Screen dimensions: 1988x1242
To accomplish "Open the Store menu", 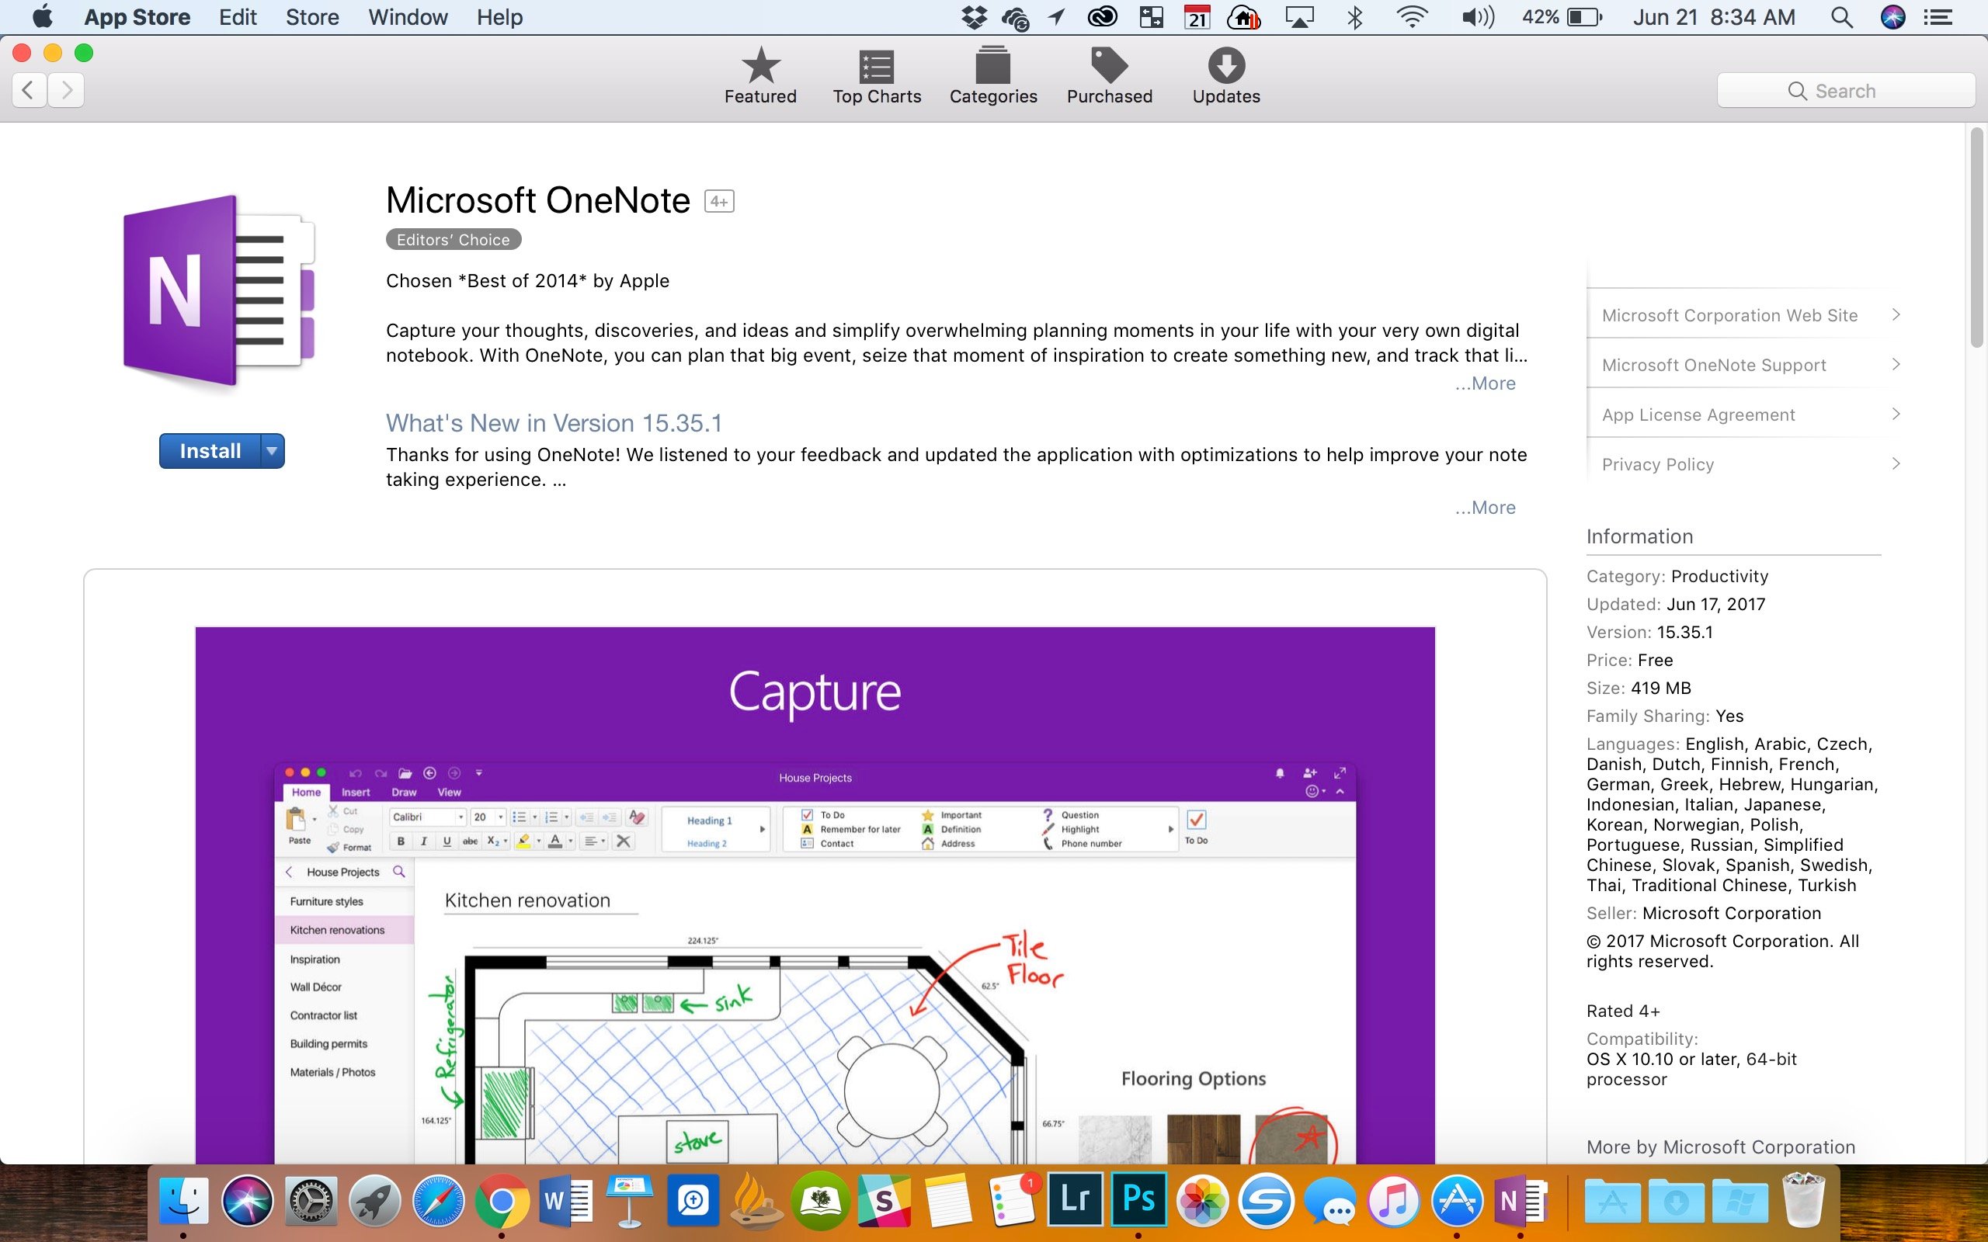I will coord(312,16).
